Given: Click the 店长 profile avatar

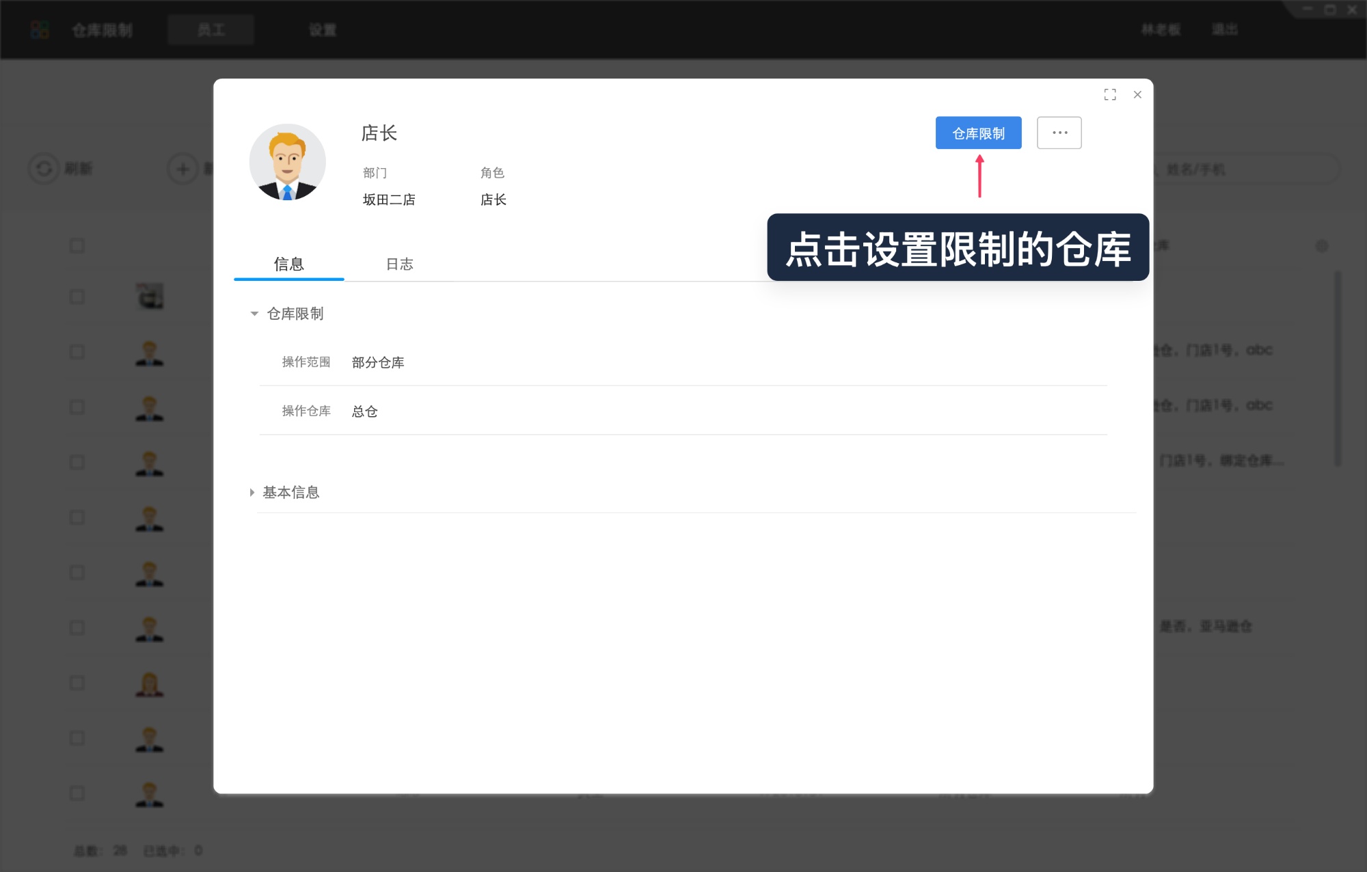Looking at the screenshot, I should tap(287, 161).
